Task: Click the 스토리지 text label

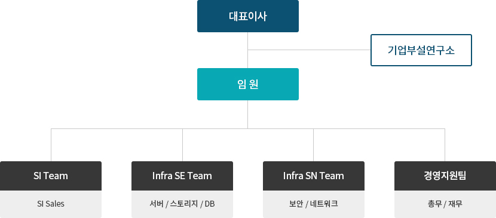Action: tap(185, 204)
